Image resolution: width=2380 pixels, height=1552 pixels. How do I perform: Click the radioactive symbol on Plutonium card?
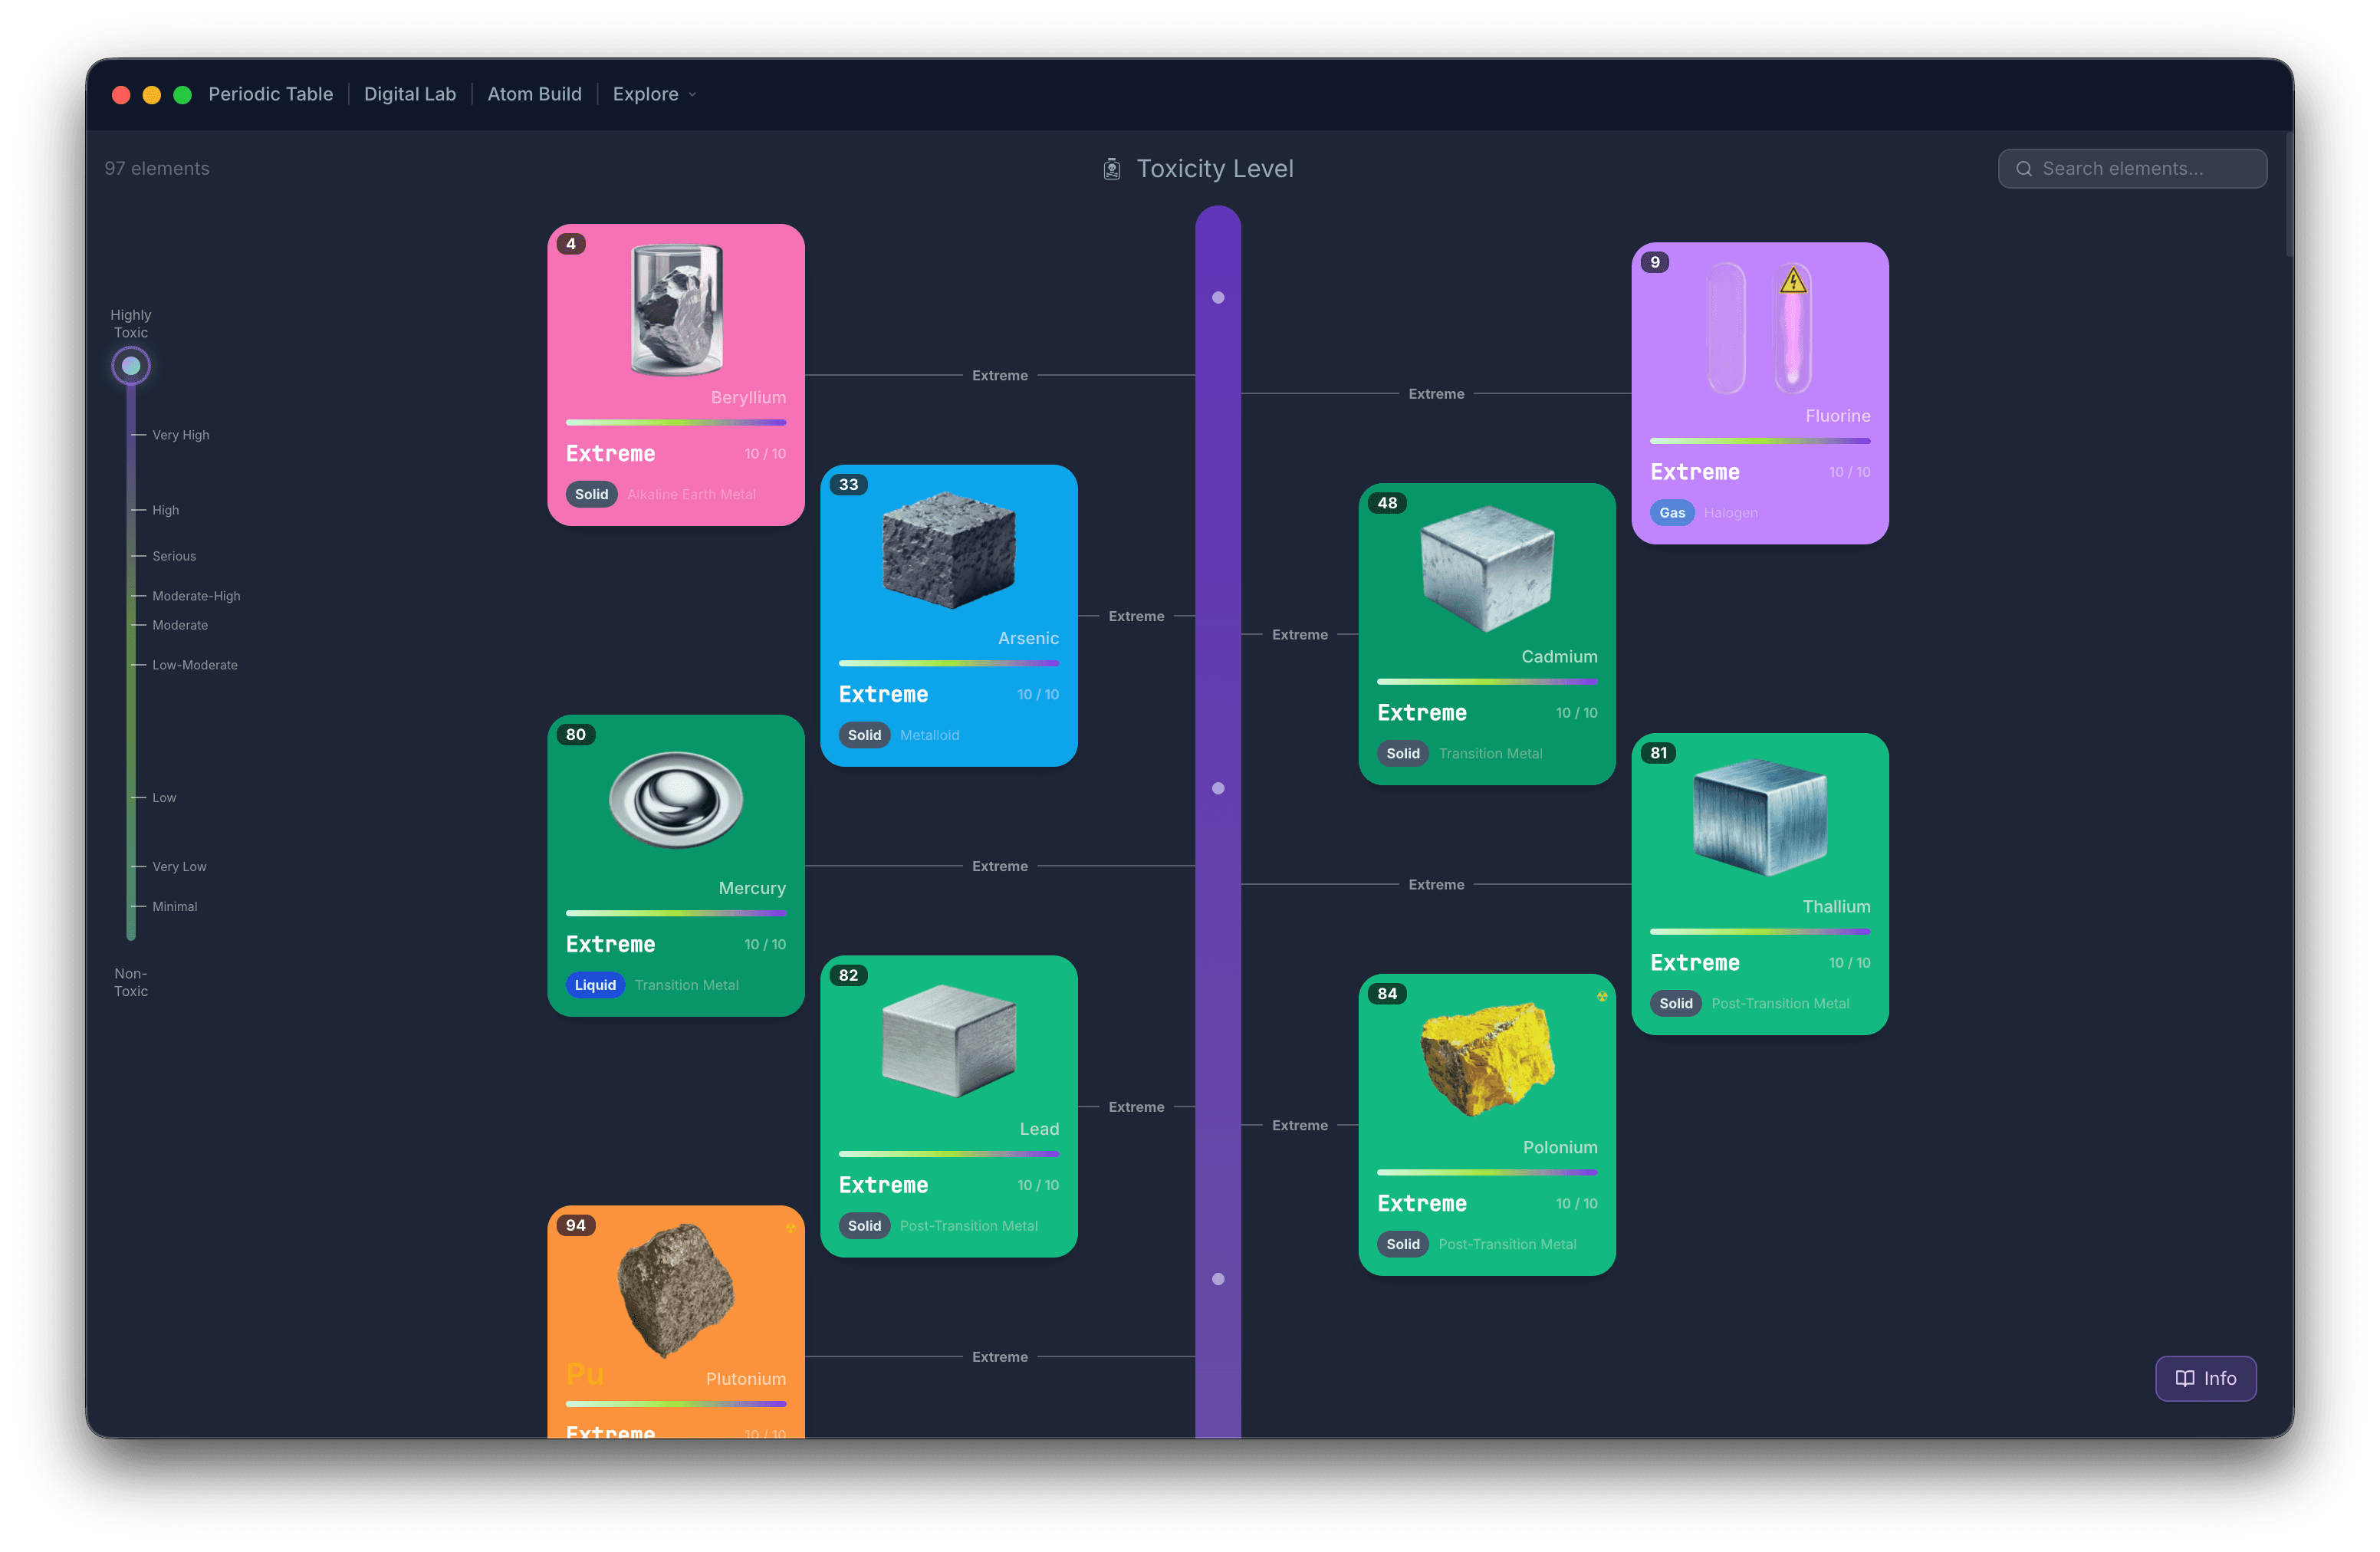[x=790, y=1228]
